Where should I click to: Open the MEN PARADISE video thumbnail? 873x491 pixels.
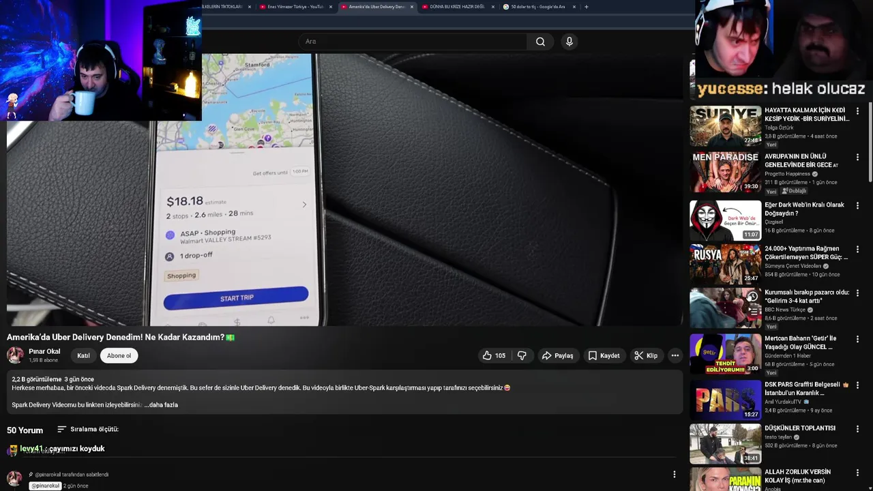pyautogui.click(x=725, y=173)
